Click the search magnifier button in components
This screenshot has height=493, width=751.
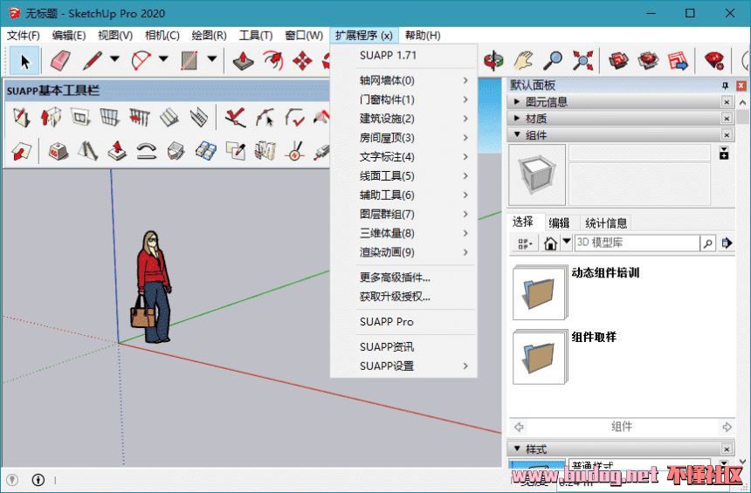tap(707, 243)
